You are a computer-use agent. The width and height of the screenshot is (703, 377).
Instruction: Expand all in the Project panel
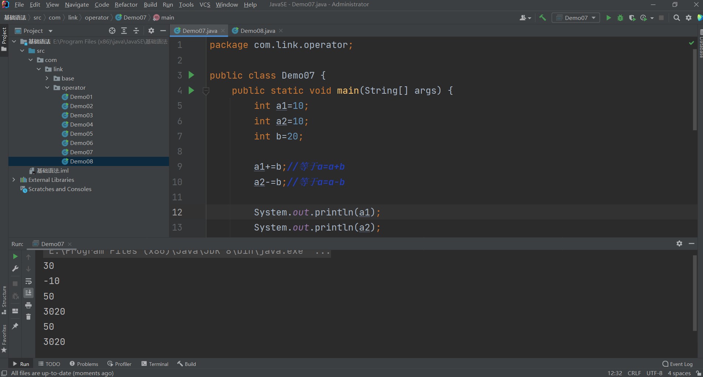124,31
